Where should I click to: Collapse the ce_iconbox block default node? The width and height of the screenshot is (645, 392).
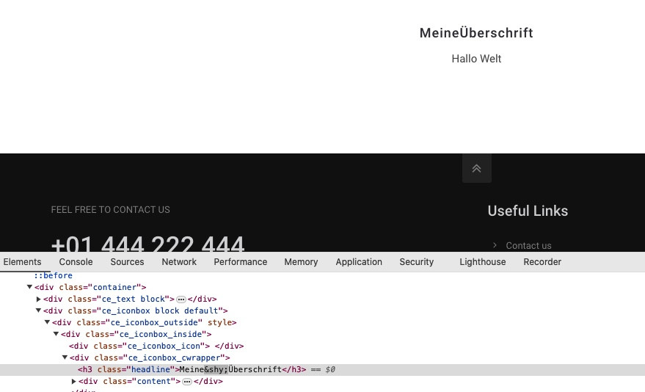pyautogui.click(x=39, y=311)
